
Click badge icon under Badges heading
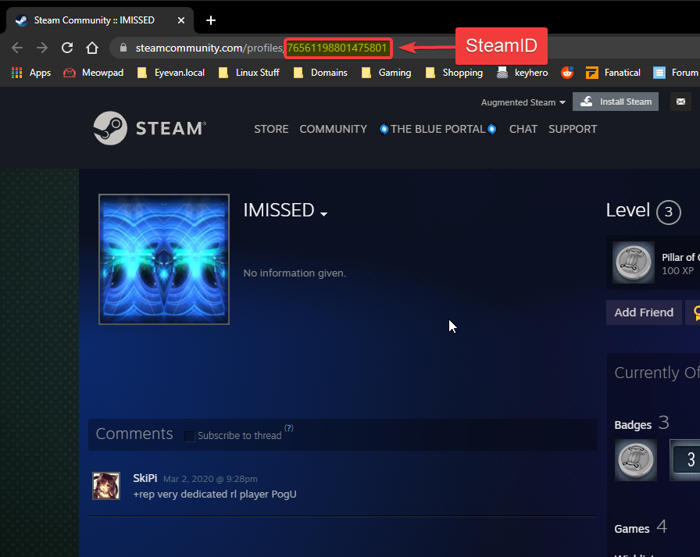pos(636,460)
